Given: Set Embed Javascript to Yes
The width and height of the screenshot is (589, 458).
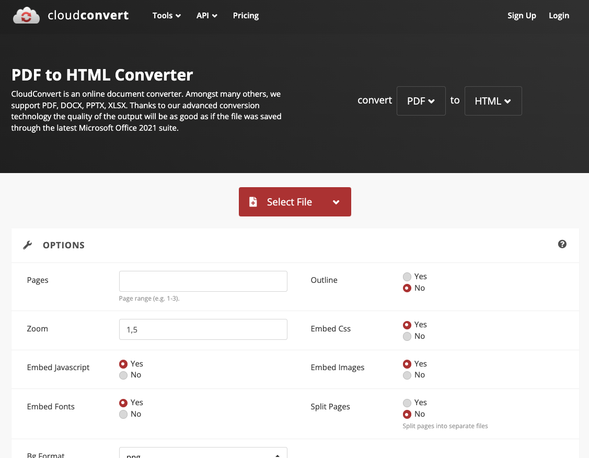Looking at the screenshot, I should click(123, 364).
